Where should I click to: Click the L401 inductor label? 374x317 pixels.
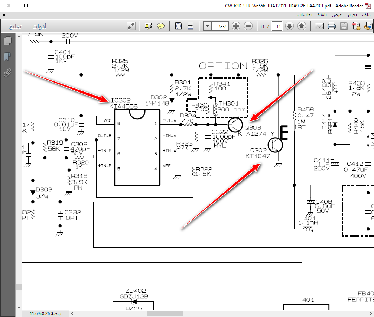click(x=308, y=218)
